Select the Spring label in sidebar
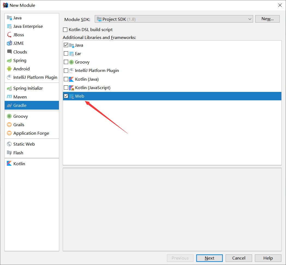The height and width of the screenshot is (265, 286). pos(20,60)
